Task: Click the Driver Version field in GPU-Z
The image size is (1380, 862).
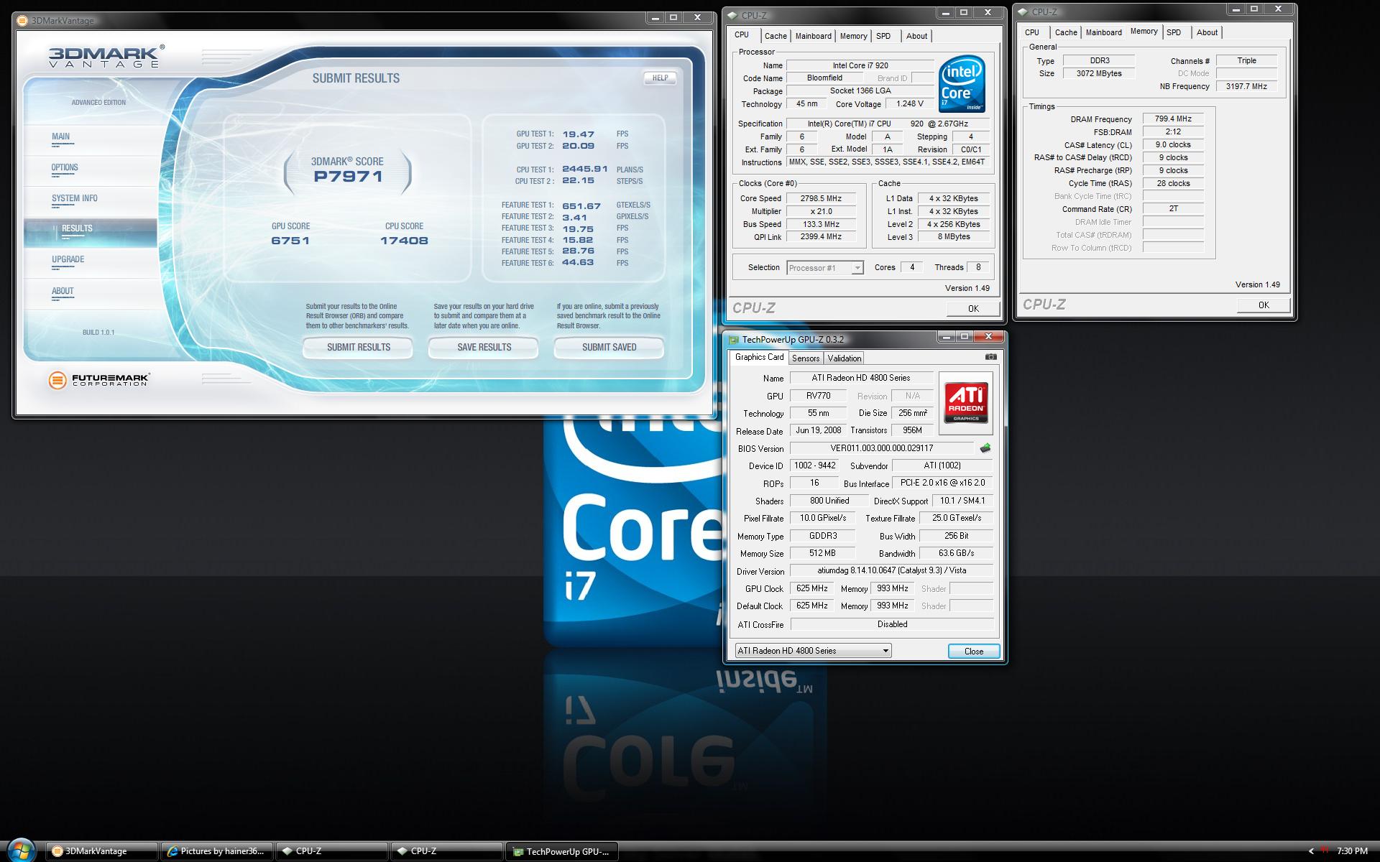Action: coord(892,570)
